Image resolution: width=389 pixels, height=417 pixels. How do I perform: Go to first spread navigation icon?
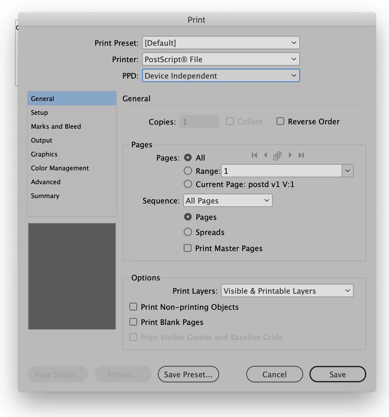click(254, 155)
